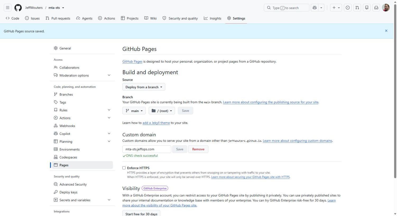Viewport: 397px width, 216px height.
Task: Open configuring custom domains link
Action: pyautogui.click(x=297, y=141)
